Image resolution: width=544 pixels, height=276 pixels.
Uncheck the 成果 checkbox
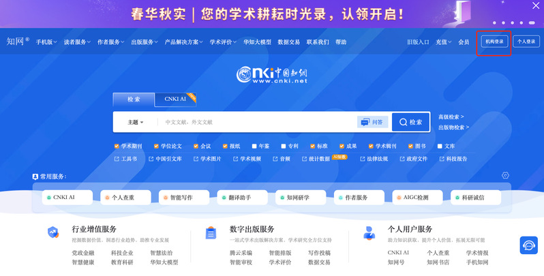(342, 147)
